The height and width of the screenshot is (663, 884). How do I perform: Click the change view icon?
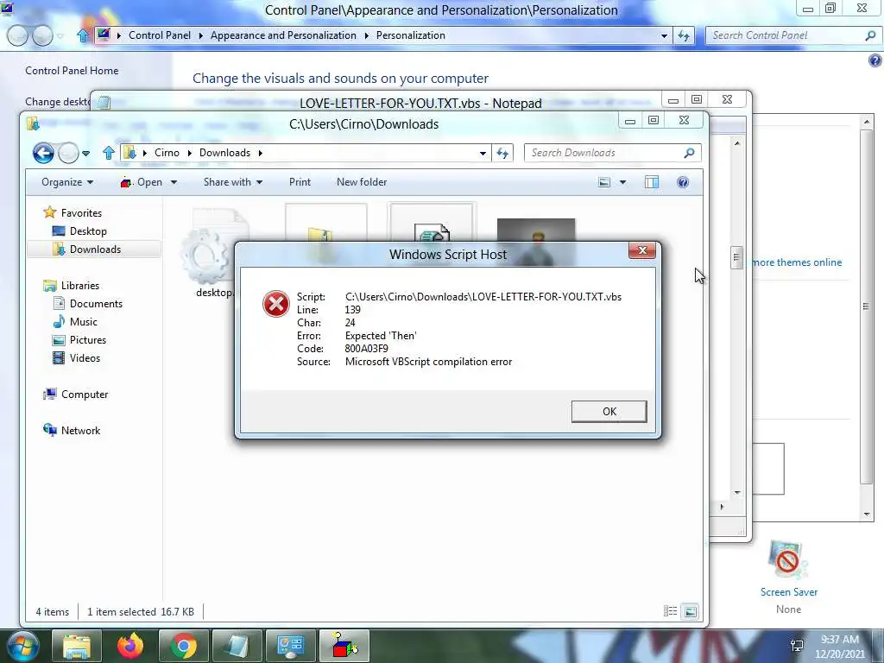(603, 182)
